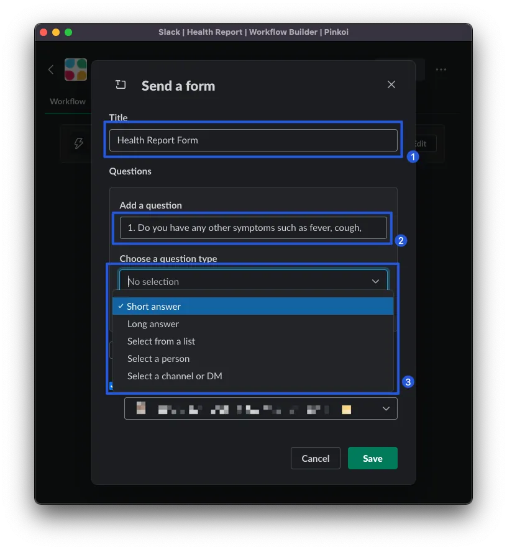The image size is (507, 550).
Task: Open the three-dot more options menu
Action: coord(441,70)
